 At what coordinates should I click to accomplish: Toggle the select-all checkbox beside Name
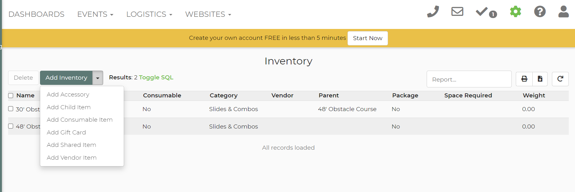pos(11,96)
